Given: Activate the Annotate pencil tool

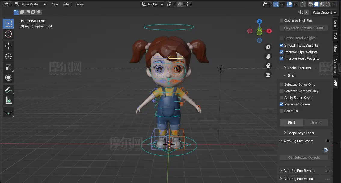Looking at the screenshot, I should (x=8, y=90).
